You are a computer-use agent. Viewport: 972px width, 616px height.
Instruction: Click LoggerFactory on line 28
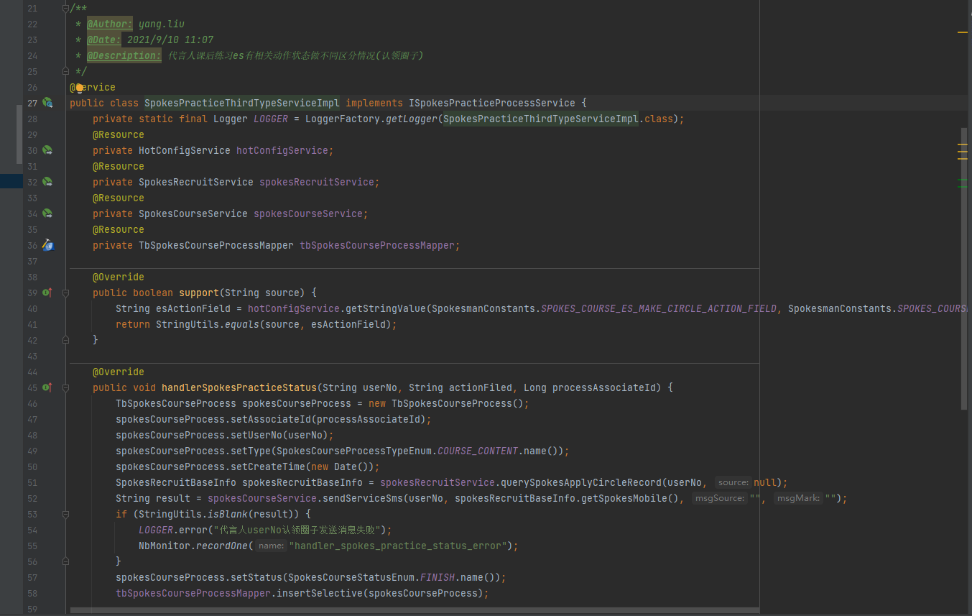click(x=343, y=119)
